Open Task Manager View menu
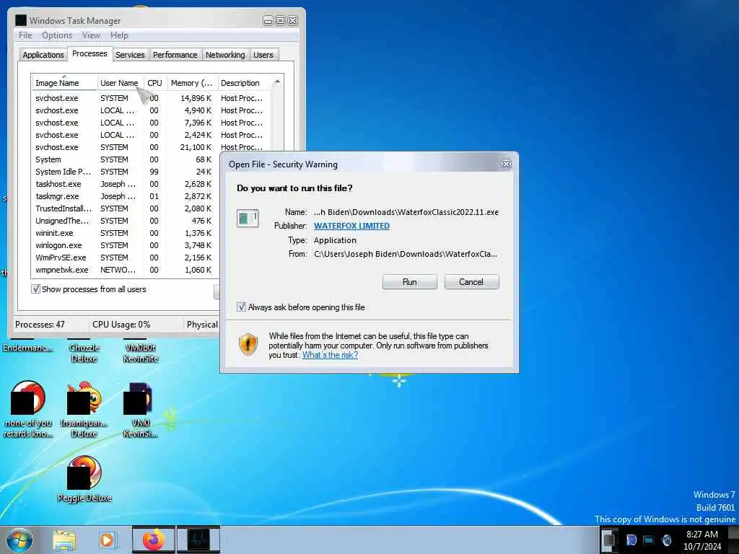Image resolution: width=739 pixels, height=554 pixels. pyautogui.click(x=91, y=35)
